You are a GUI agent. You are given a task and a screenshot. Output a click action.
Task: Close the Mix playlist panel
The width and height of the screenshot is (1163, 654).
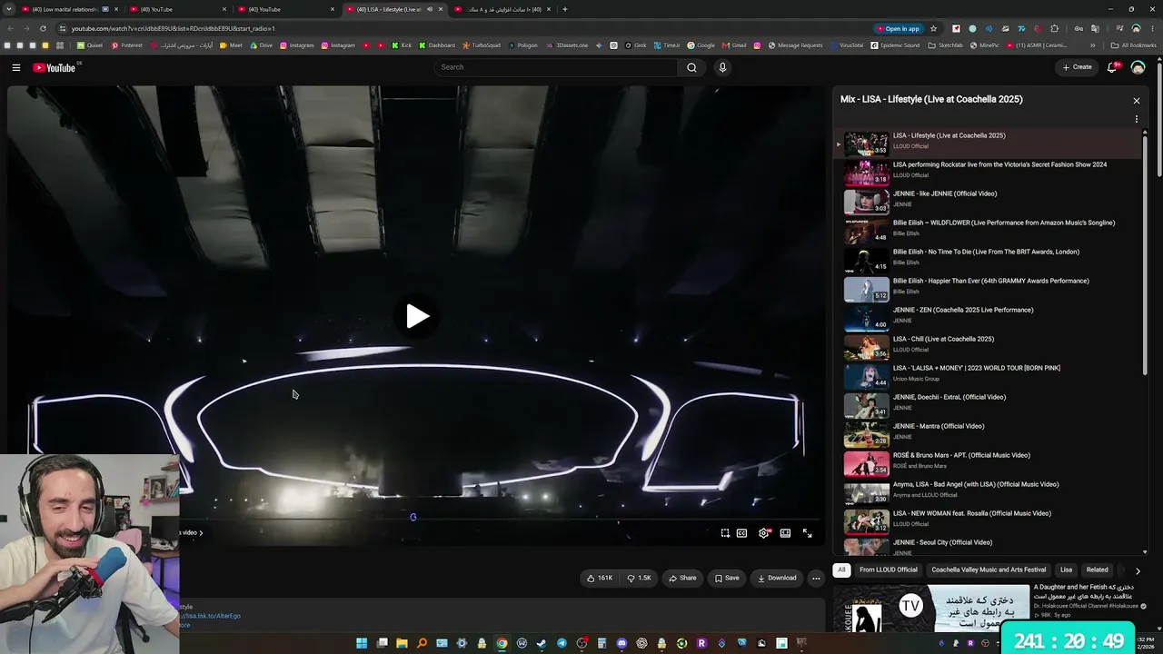click(1136, 101)
